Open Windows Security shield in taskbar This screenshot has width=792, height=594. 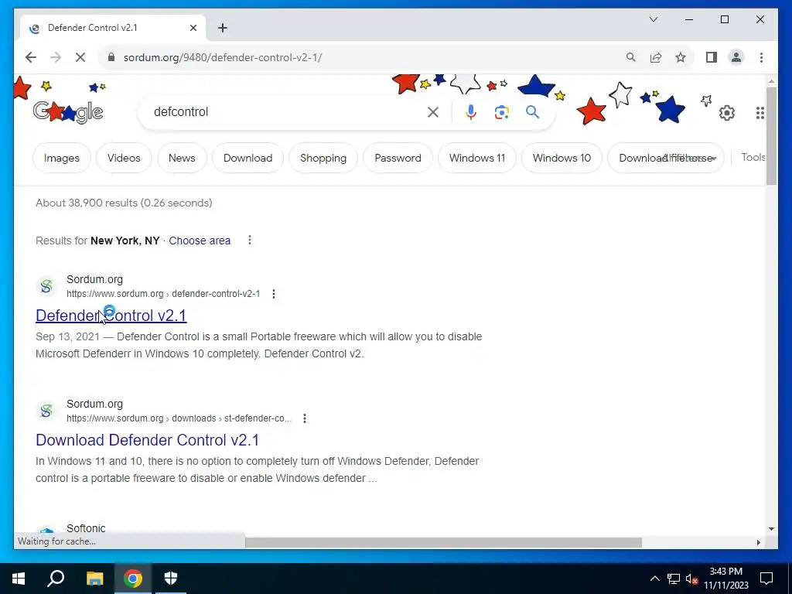click(x=171, y=579)
